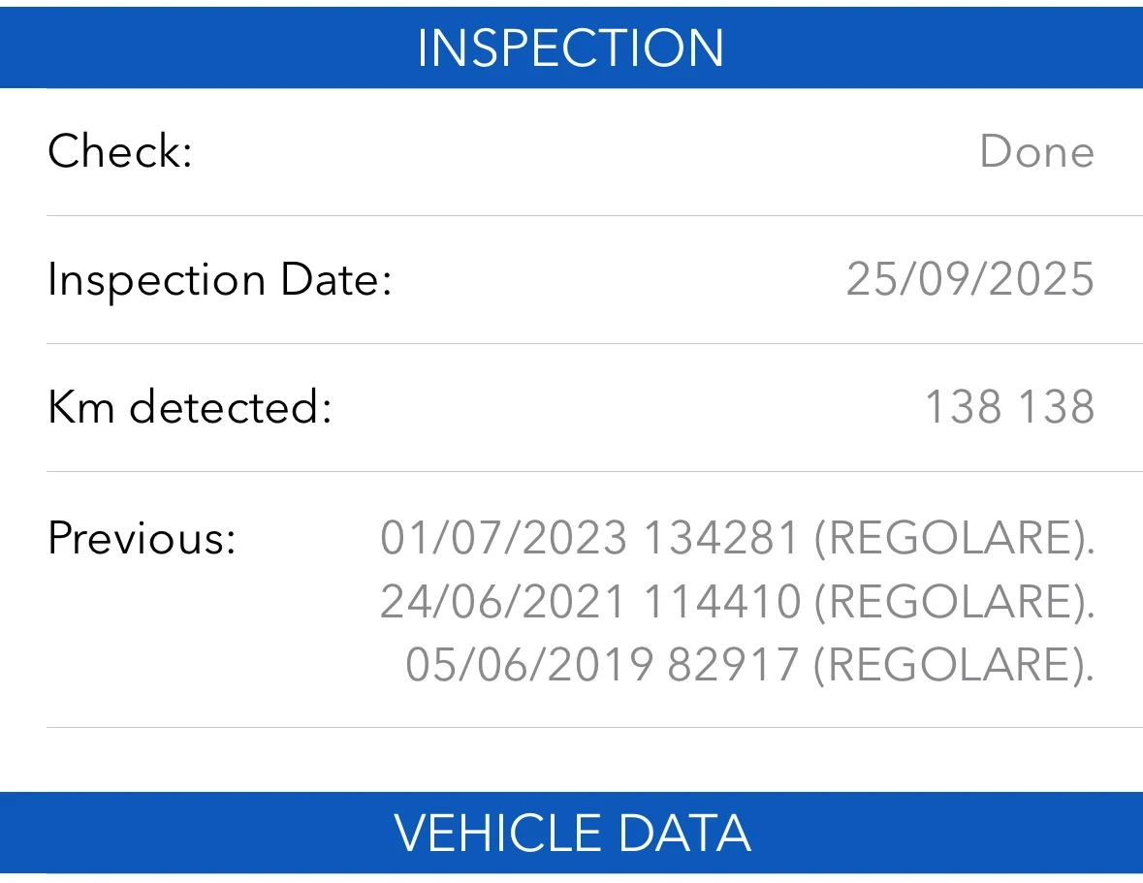Click the Km detected label

[x=190, y=408]
